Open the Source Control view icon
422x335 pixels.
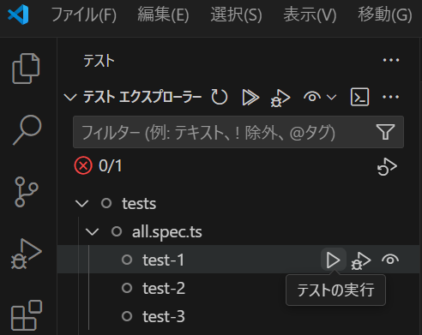tap(26, 192)
